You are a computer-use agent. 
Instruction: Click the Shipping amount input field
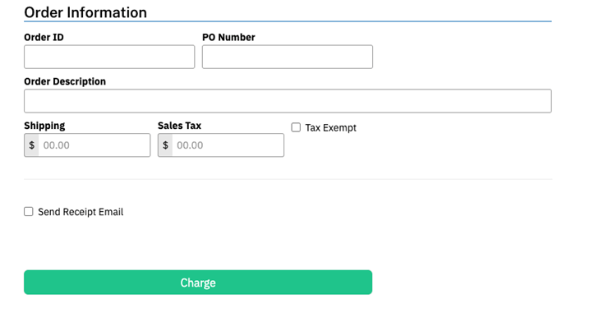(x=94, y=145)
